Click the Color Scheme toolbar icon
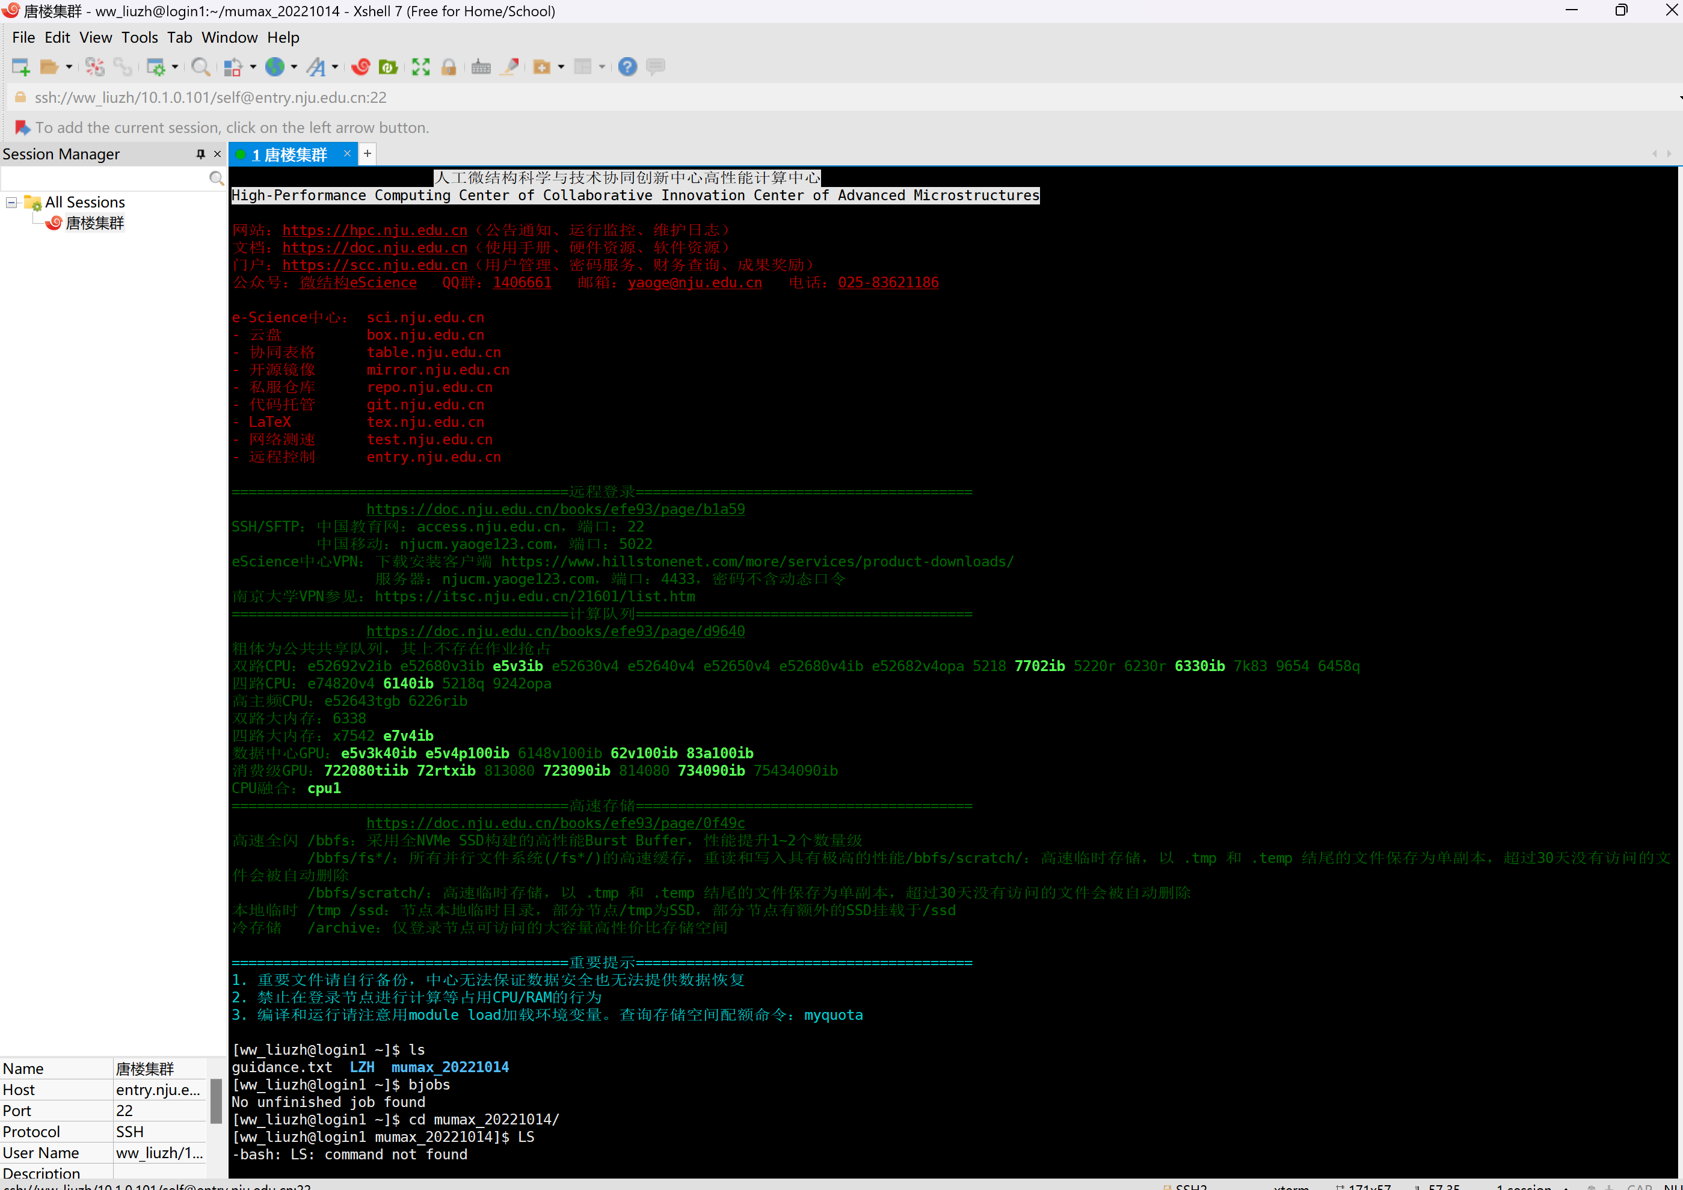Screen dimensions: 1683x1190 (x=232, y=67)
